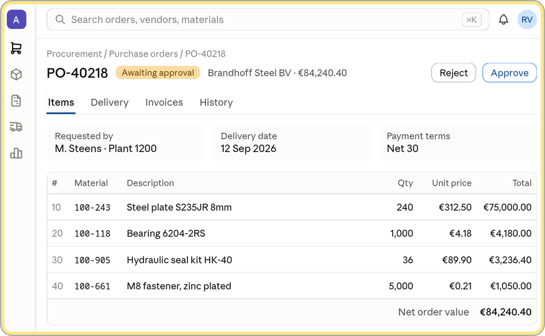Switch to the Delivery tab

[x=109, y=102]
